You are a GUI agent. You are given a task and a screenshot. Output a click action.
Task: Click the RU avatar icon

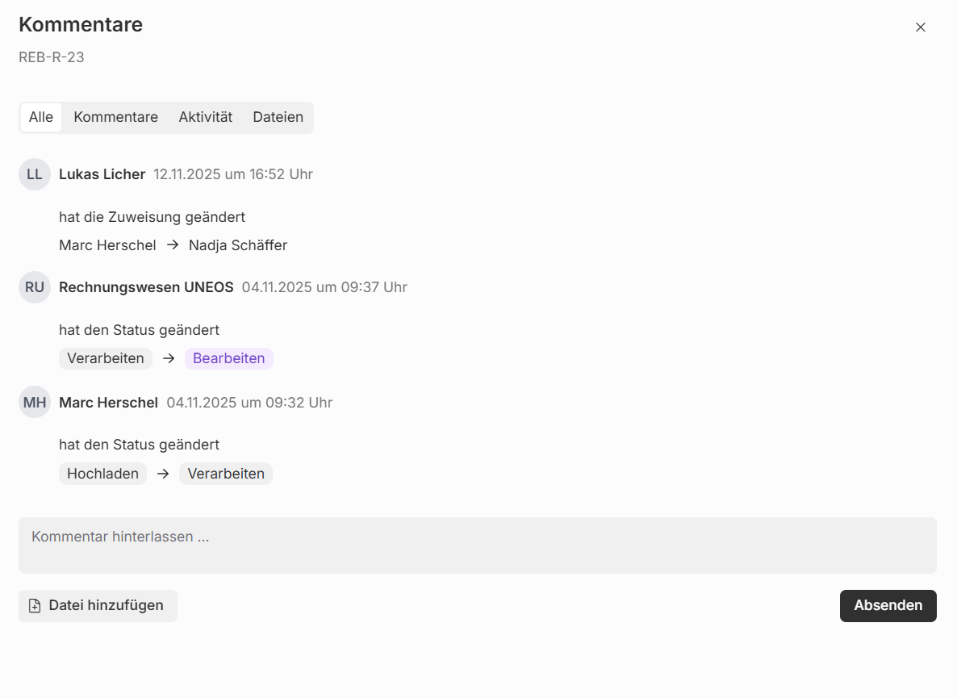[x=35, y=287]
